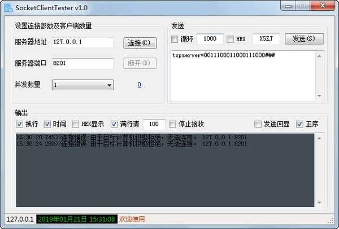Click the 连接(C) connect button
The width and height of the screenshot is (339, 229).
tap(140, 43)
